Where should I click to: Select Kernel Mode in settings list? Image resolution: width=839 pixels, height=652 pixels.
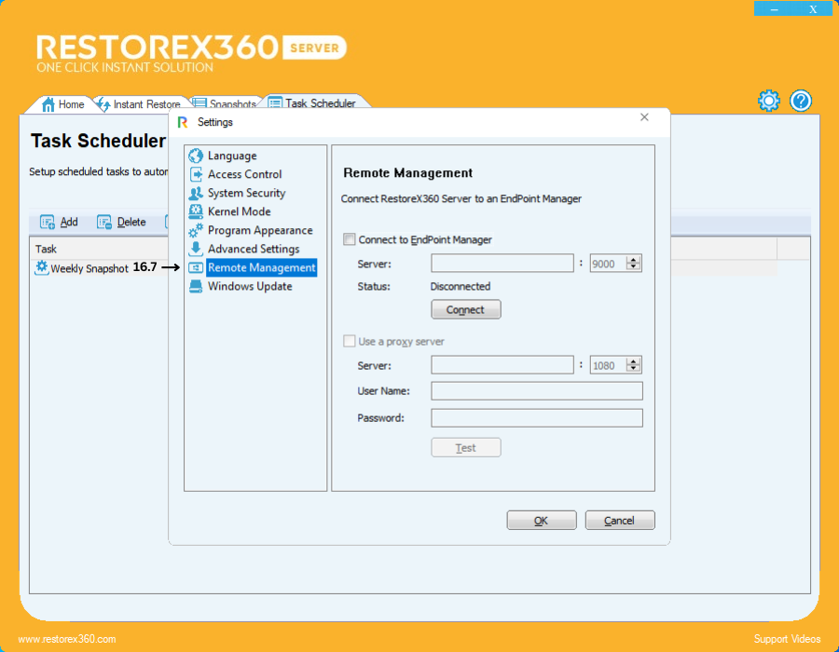[240, 211]
